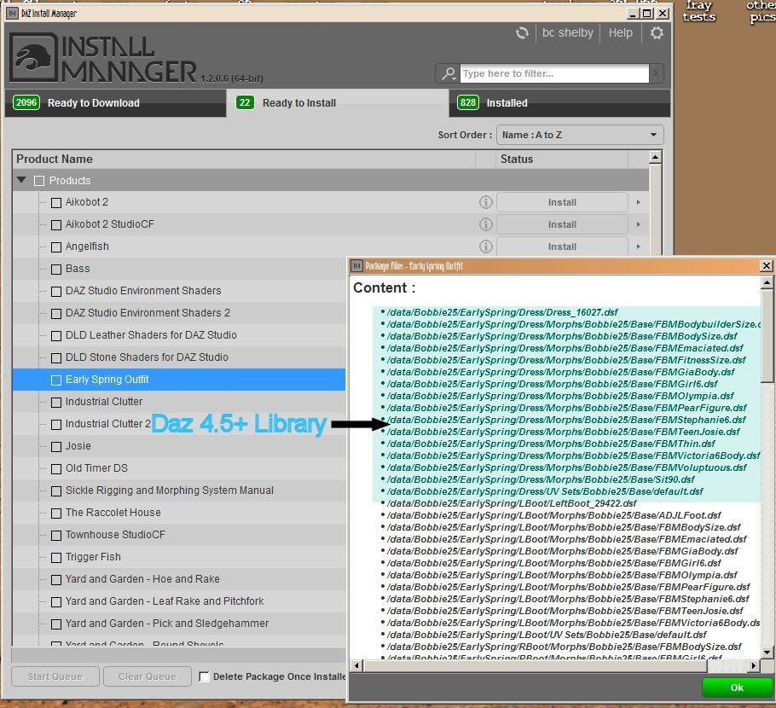Select DLD Leather Shaders for DAZ Studio
Screen dimensions: 776x708
(179, 335)
